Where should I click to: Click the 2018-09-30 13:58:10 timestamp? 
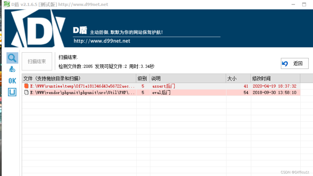pos(274,93)
